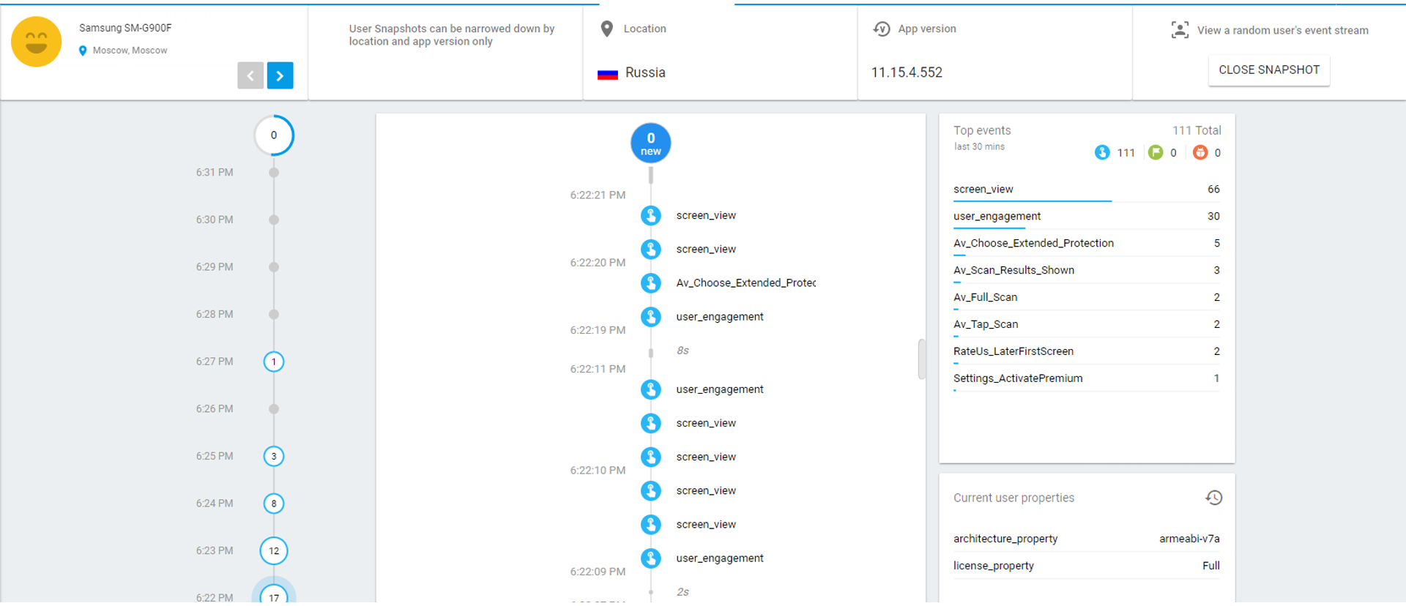Click the 'Moscow, Moscow' location text
Image resolution: width=1406 pixels, height=606 pixels.
tap(130, 50)
